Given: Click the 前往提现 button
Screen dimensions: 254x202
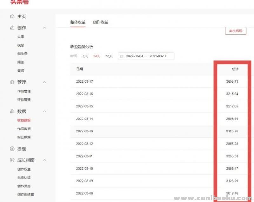Looking at the screenshot, I should [x=235, y=31].
